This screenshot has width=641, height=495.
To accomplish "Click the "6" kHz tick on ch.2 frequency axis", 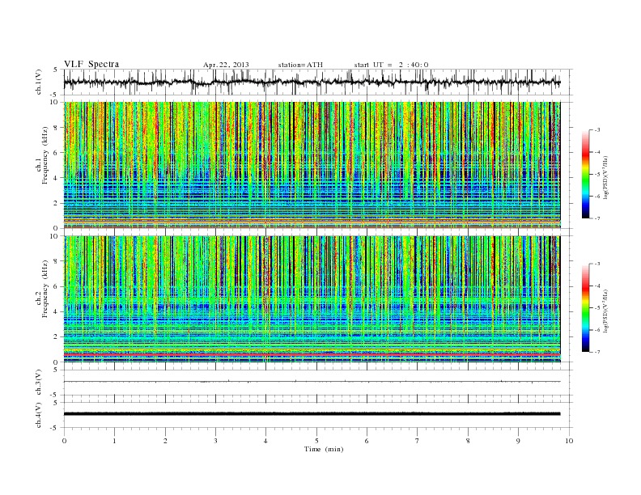I will pyautogui.click(x=57, y=286).
